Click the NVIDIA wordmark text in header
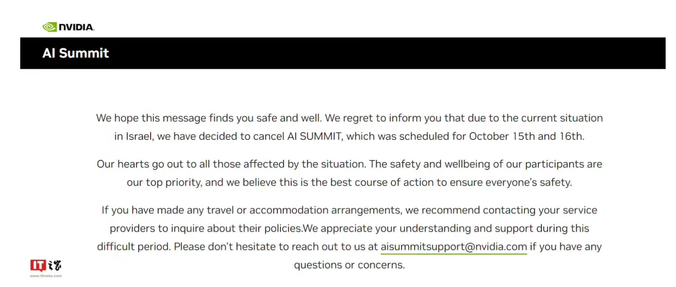Image resolution: width=676 pixels, height=287 pixels. point(76,27)
